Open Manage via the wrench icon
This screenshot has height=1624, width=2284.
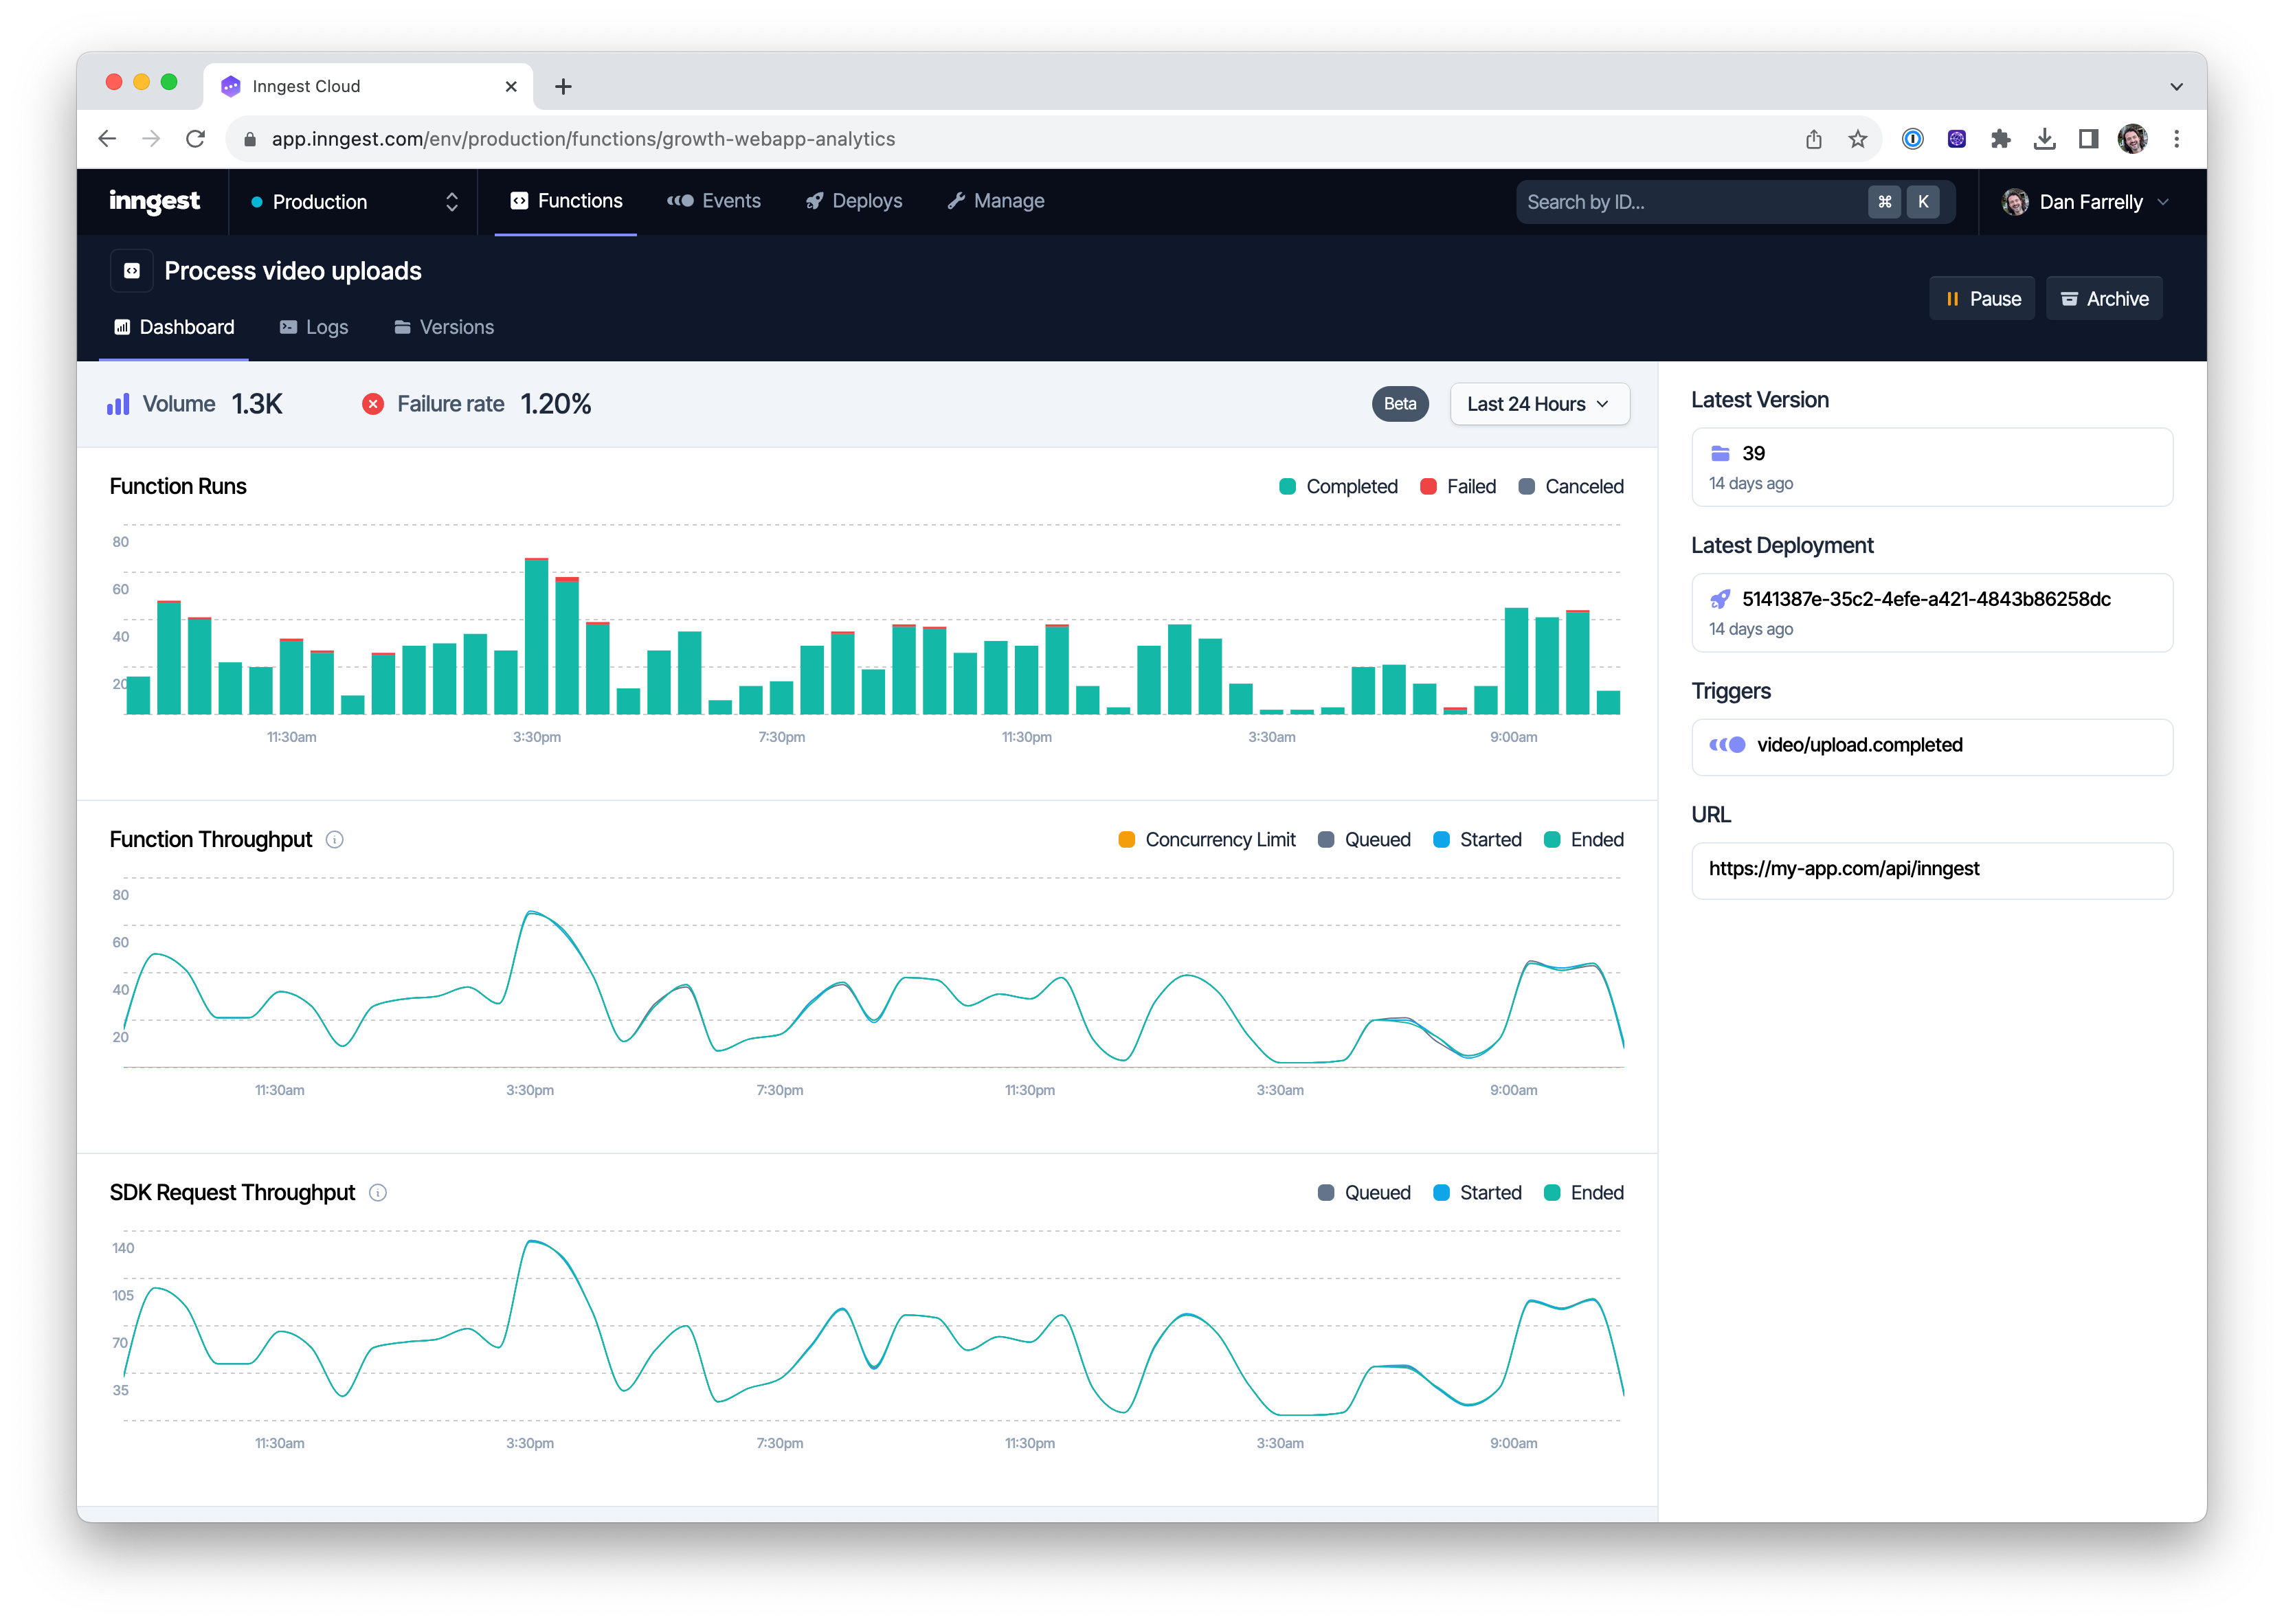point(956,200)
